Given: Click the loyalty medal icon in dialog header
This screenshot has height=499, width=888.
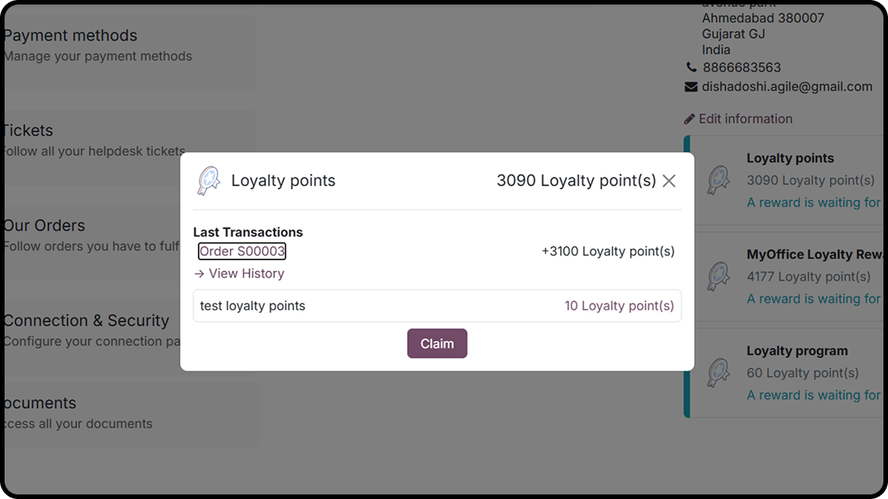Looking at the screenshot, I should [x=208, y=181].
